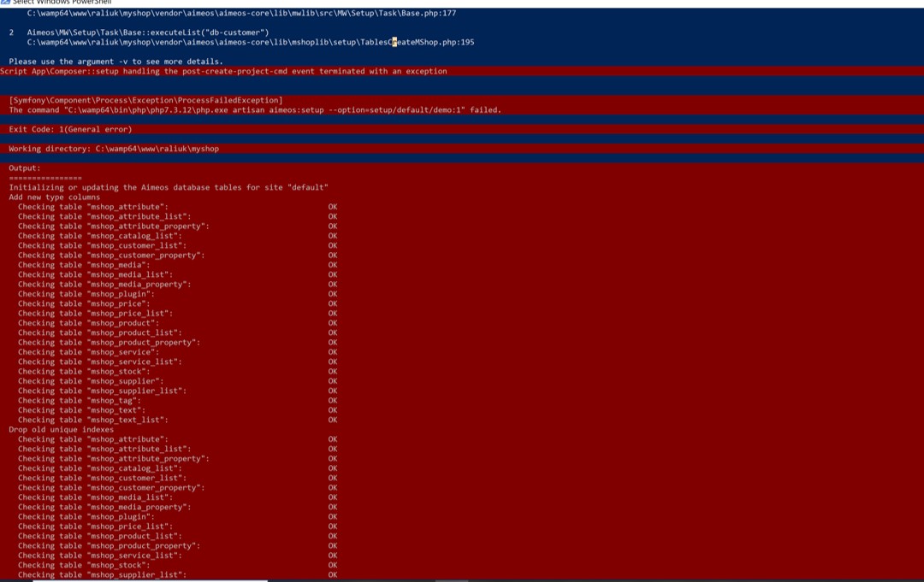Click the Base.php:177 file path line
The image size is (924, 582).
(241, 13)
